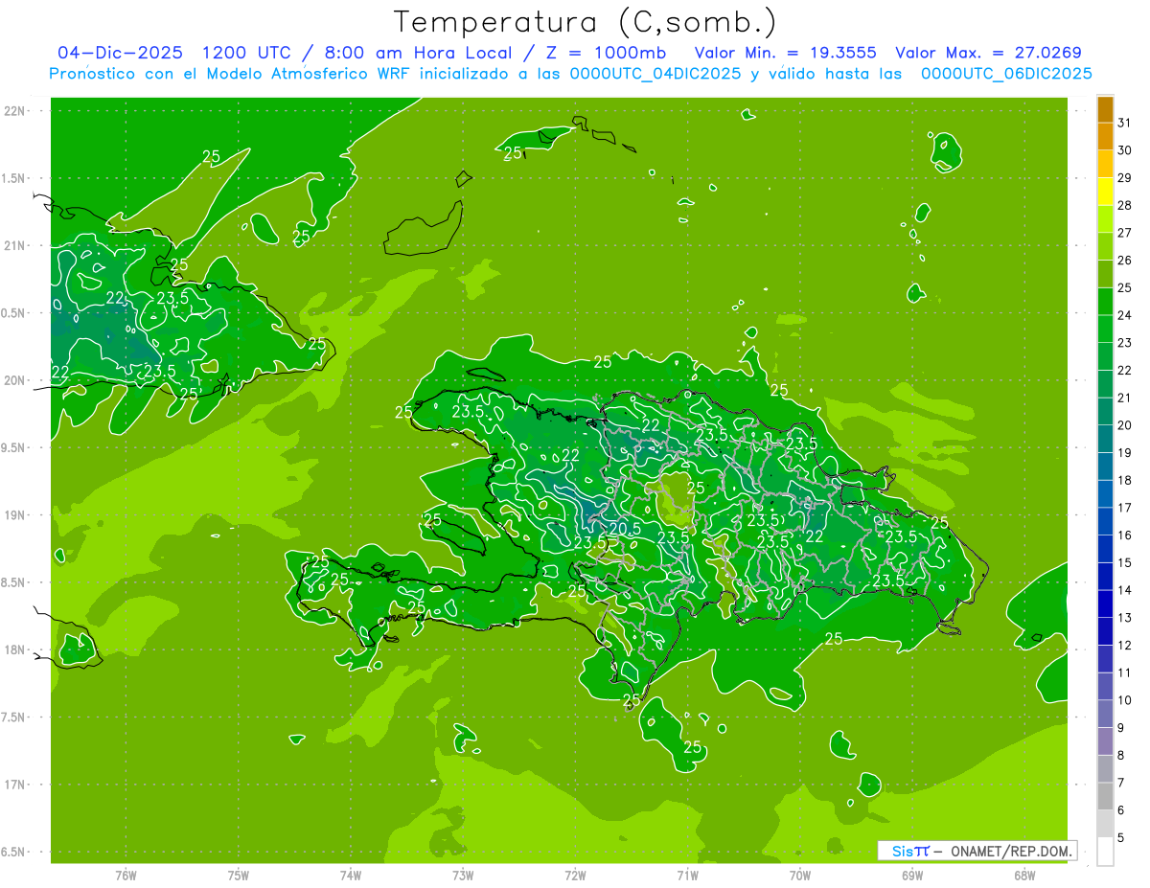1150x888 pixels.
Task: Click the "70W" longitude axis label
Action: (799, 875)
